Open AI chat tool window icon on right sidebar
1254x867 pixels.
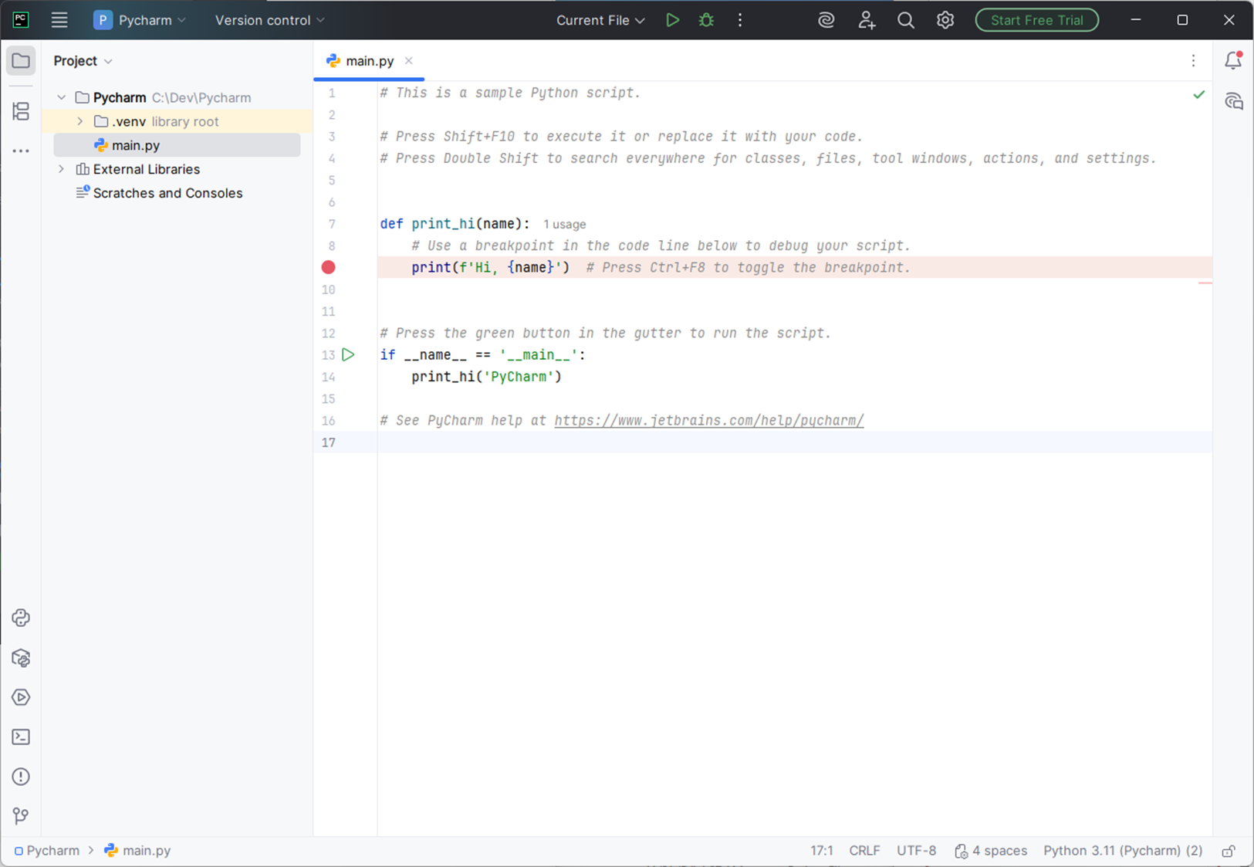click(x=1233, y=100)
